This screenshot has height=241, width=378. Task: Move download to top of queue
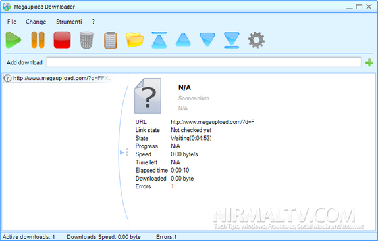pos(159,40)
